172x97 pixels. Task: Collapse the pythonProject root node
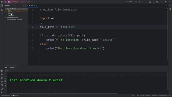pyautogui.click(x=5, y=9)
